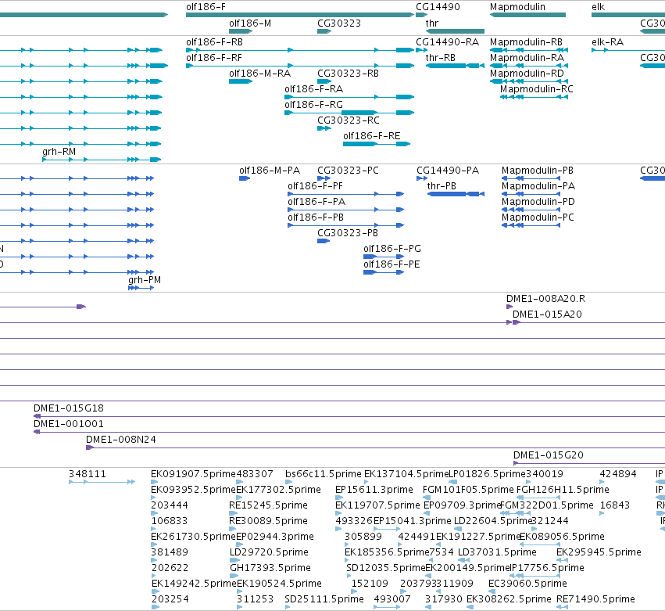Select protein thr-PB
Image resolution: width=665 pixels, height=611 pixels.
click(442, 186)
